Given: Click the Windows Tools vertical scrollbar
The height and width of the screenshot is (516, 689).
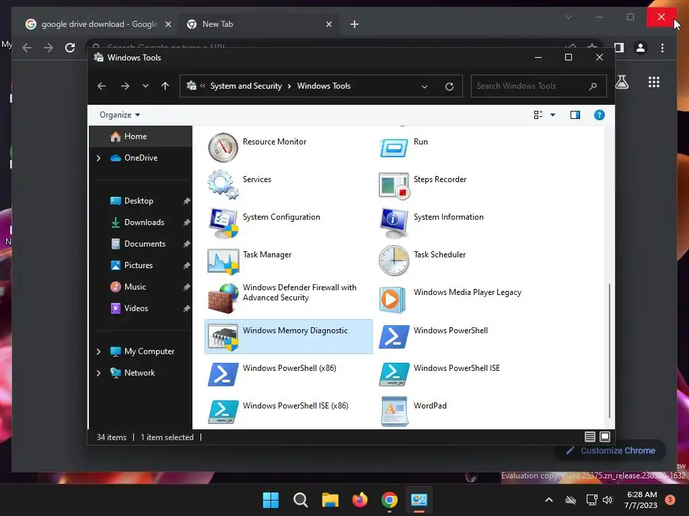Looking at the screenshot, I should pos(609,350).
